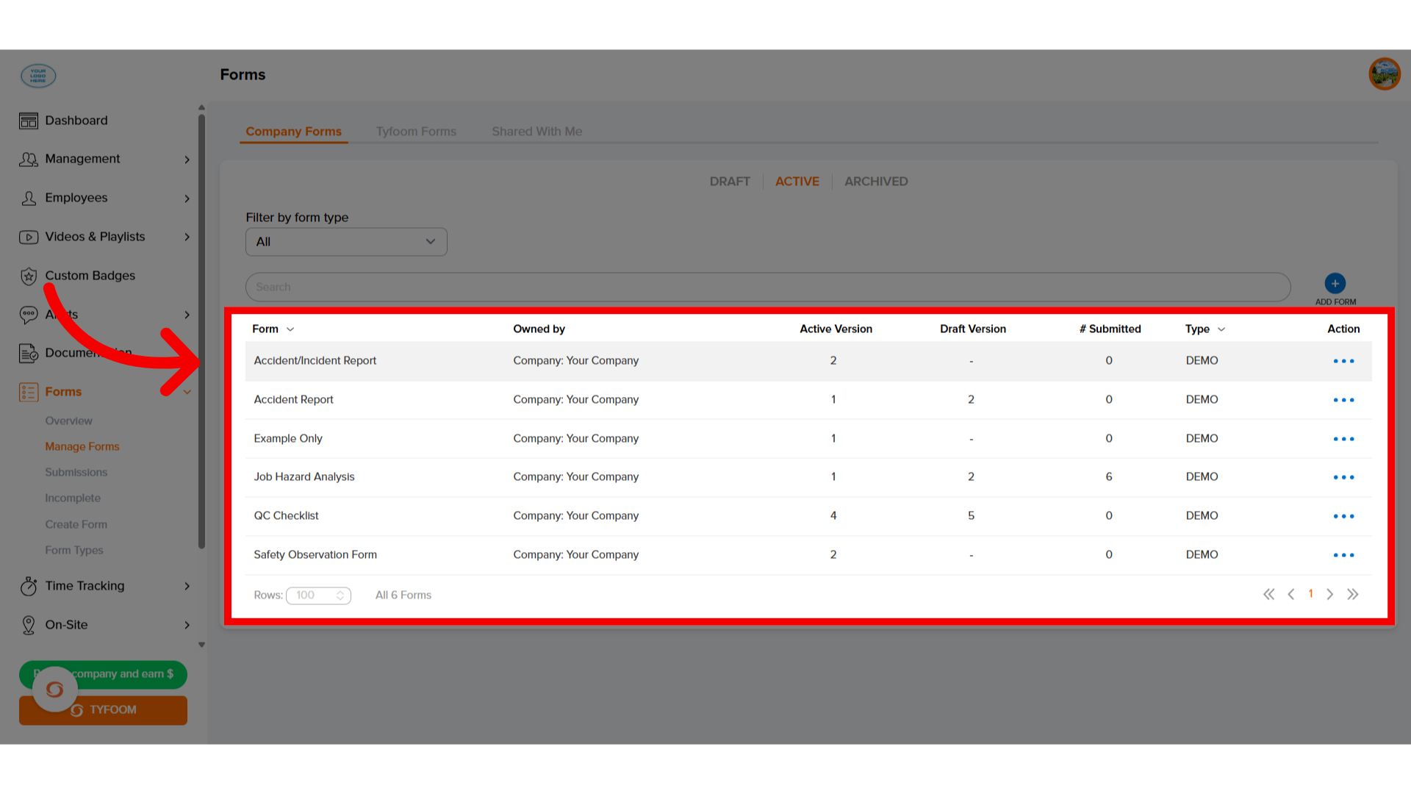Click the green refer company button

coord(103,674)
